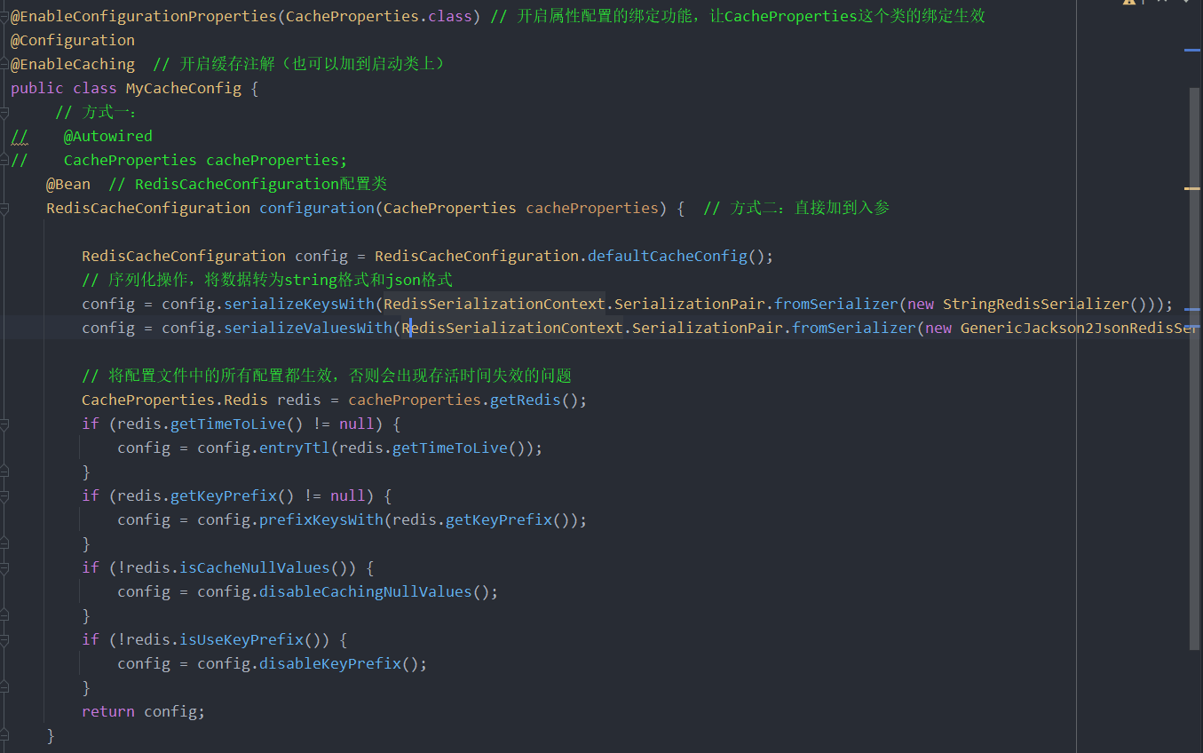Collapse the 'if (!redis.isCacheNullValues())' block
Screen dimensions: 1203x753
(x=4, y=568)
